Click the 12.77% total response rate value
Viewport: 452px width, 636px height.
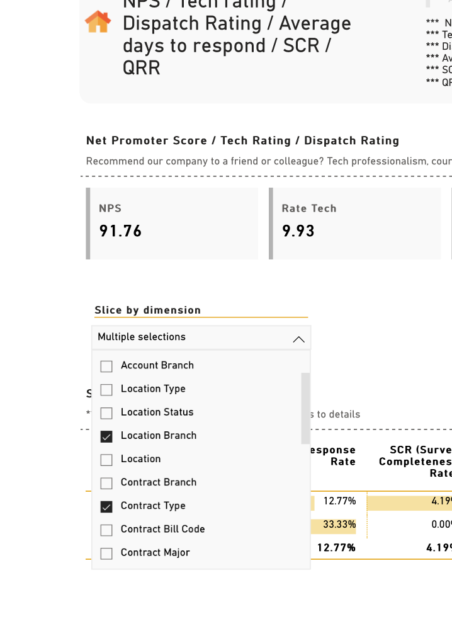pyautogui.click(x=336, y=548)
